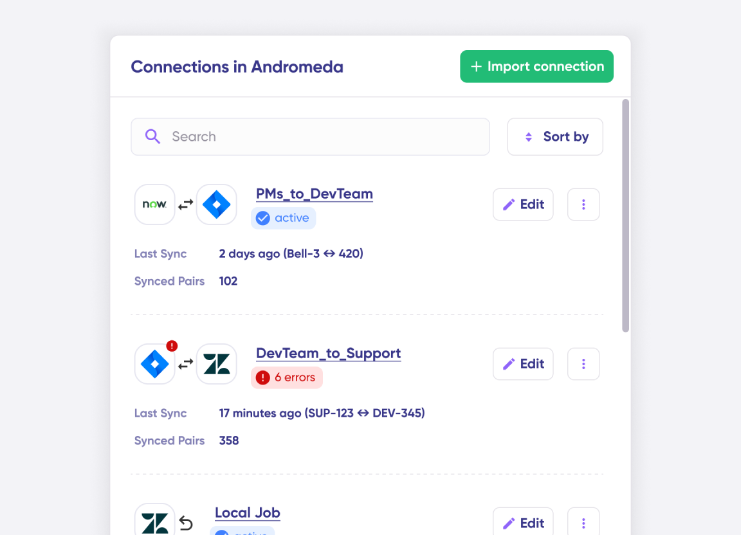Image resolution: width=741 pixels, height=535 pixels.
Task: Open the Local Job connection link
Action: [x=247, y=513]
